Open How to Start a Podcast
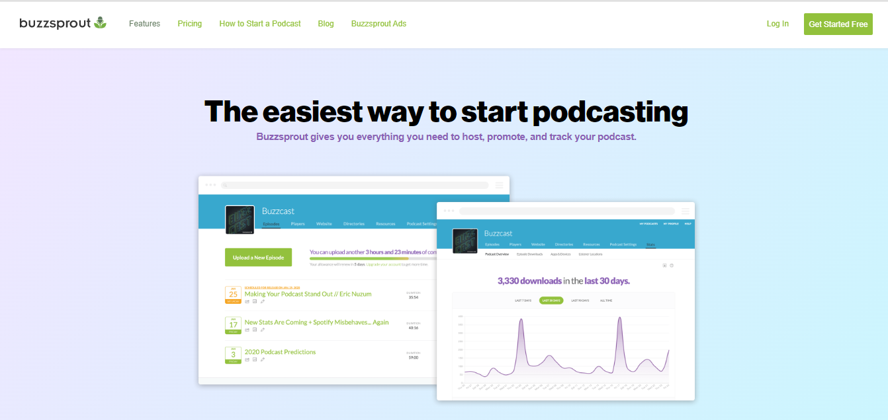 pyautogui.click(x=260, y=24)
